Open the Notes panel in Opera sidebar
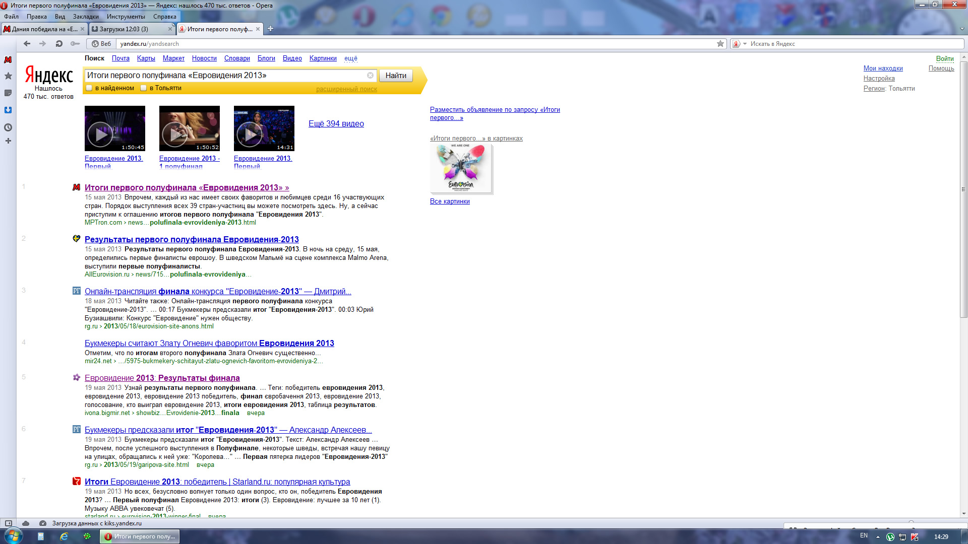Image resolution: width=968 pixels, height=544 pixels. tap(8, 93)
